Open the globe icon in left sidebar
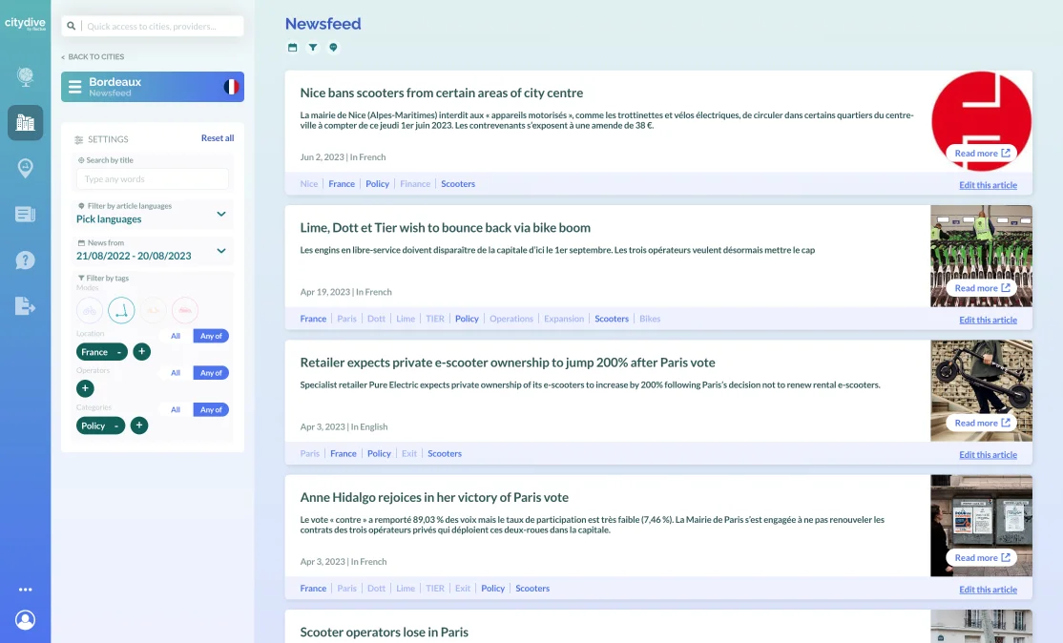Image resolution: width=1063 pixels, height=643 pixels. 25,77
